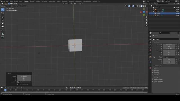Screen dimensions: 180x101
Task: Open the Object Mode dropdown
Action: click(x=6, y=6)
